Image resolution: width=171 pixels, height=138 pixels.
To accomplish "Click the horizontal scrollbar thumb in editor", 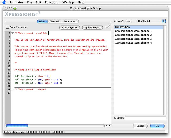I will tap(17, 126).
